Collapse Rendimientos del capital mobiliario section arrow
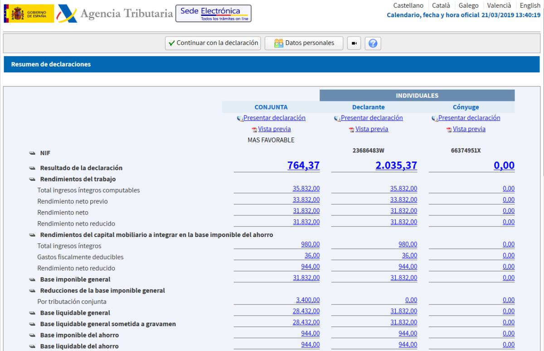 pos(32,235)
